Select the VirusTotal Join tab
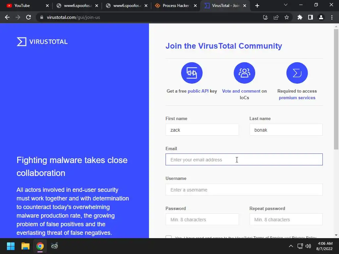The width and height of the screenshot is (339, 254). pyautogui.click(x=225, y=6)
